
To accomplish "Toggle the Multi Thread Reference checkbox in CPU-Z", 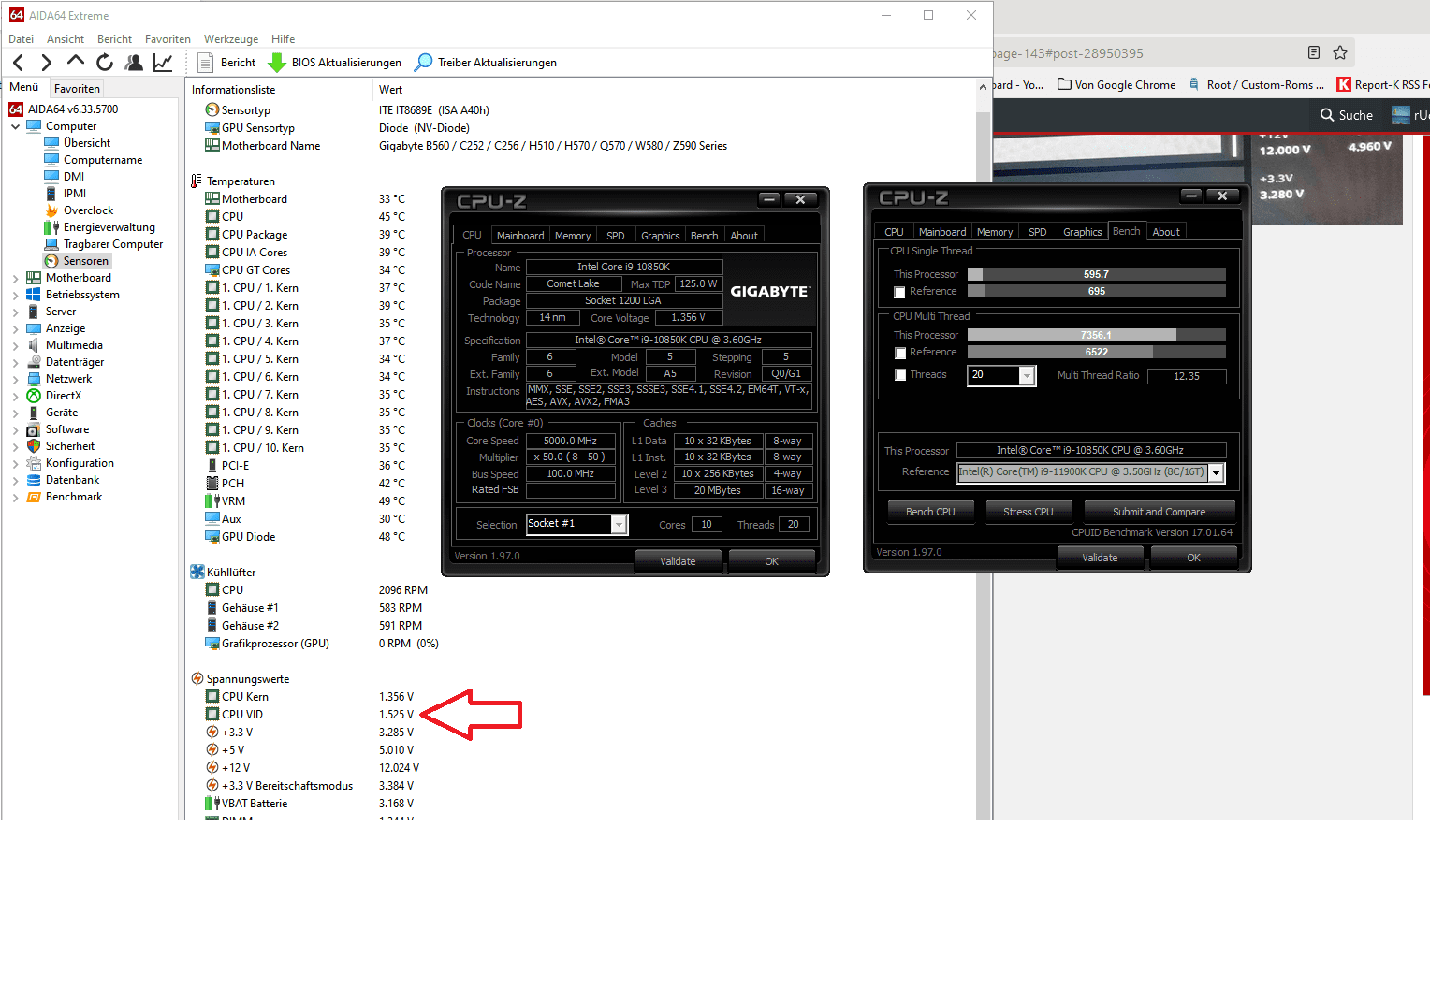I will (x=900, y=354).
